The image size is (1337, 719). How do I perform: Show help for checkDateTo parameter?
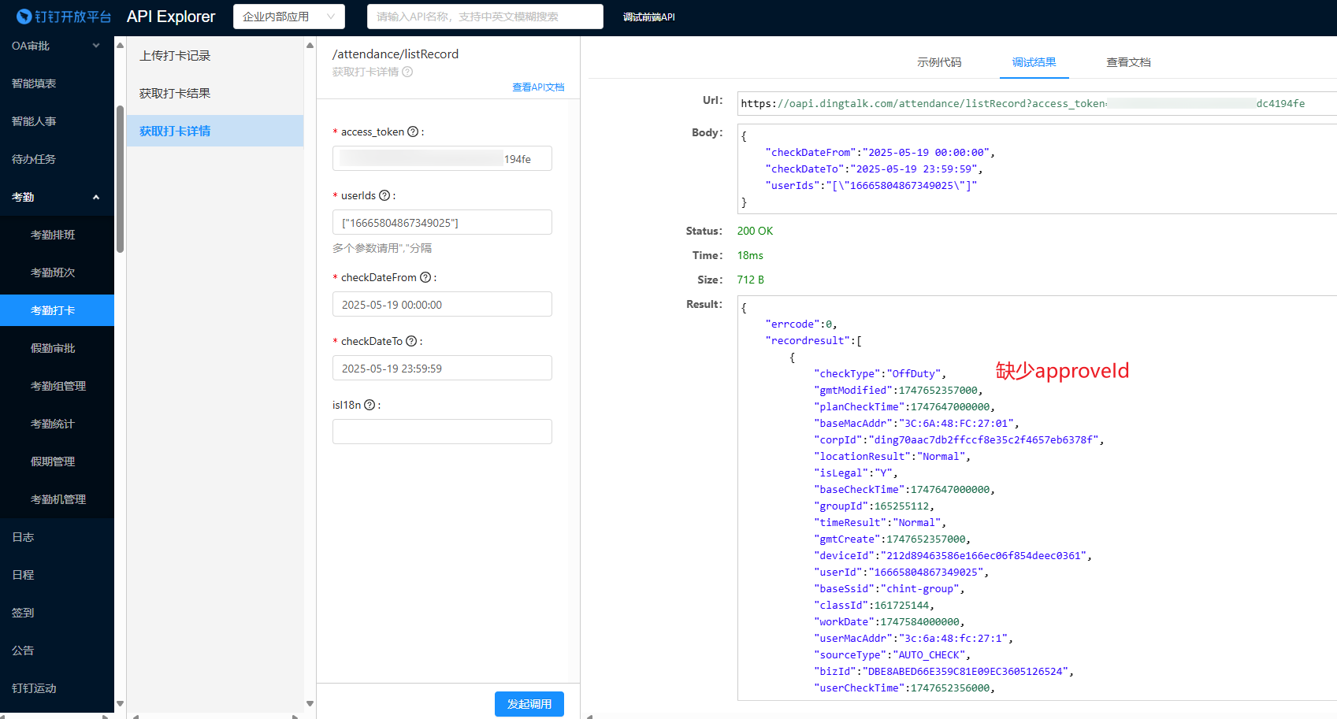[411, 341]
